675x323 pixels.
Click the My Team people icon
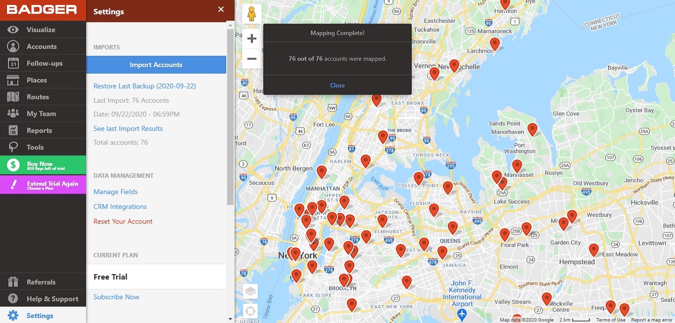point(13,114)
